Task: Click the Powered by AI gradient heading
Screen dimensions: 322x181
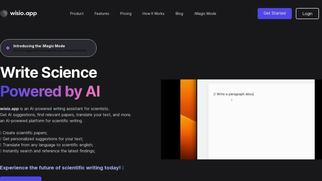Action: coord(50,91)
